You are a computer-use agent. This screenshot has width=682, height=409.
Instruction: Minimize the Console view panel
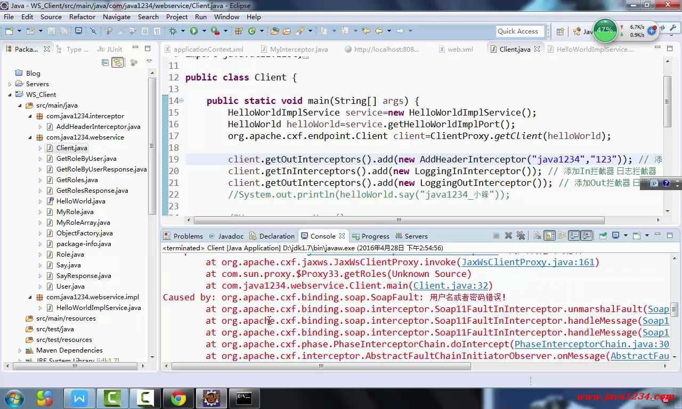[x=657, y=235]
